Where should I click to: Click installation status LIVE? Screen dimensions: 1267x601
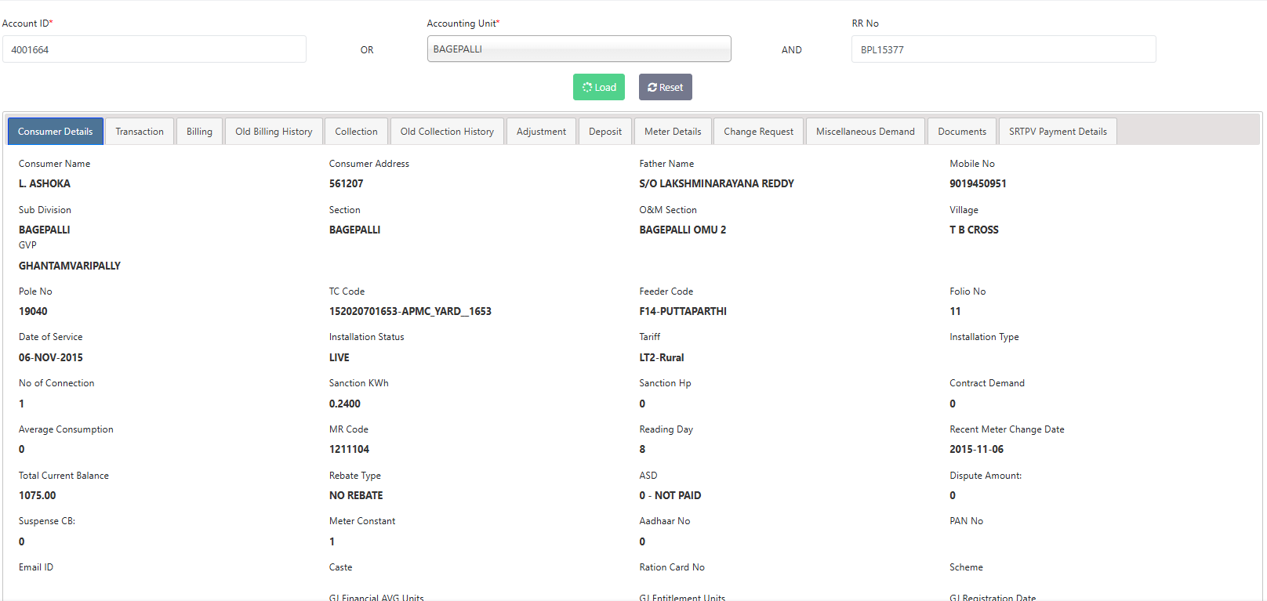(339, 357)
